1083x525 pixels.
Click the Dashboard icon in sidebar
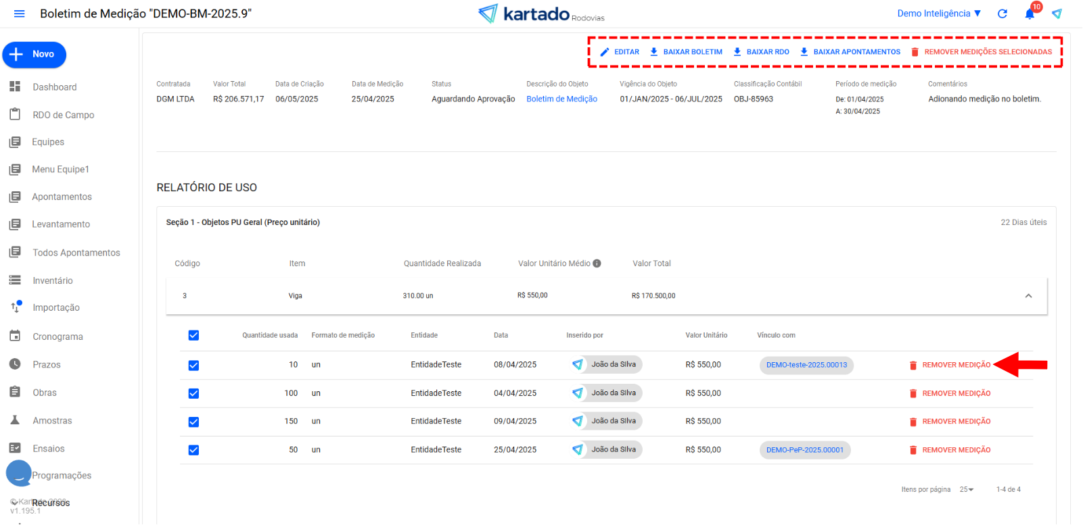coord(15,86)
